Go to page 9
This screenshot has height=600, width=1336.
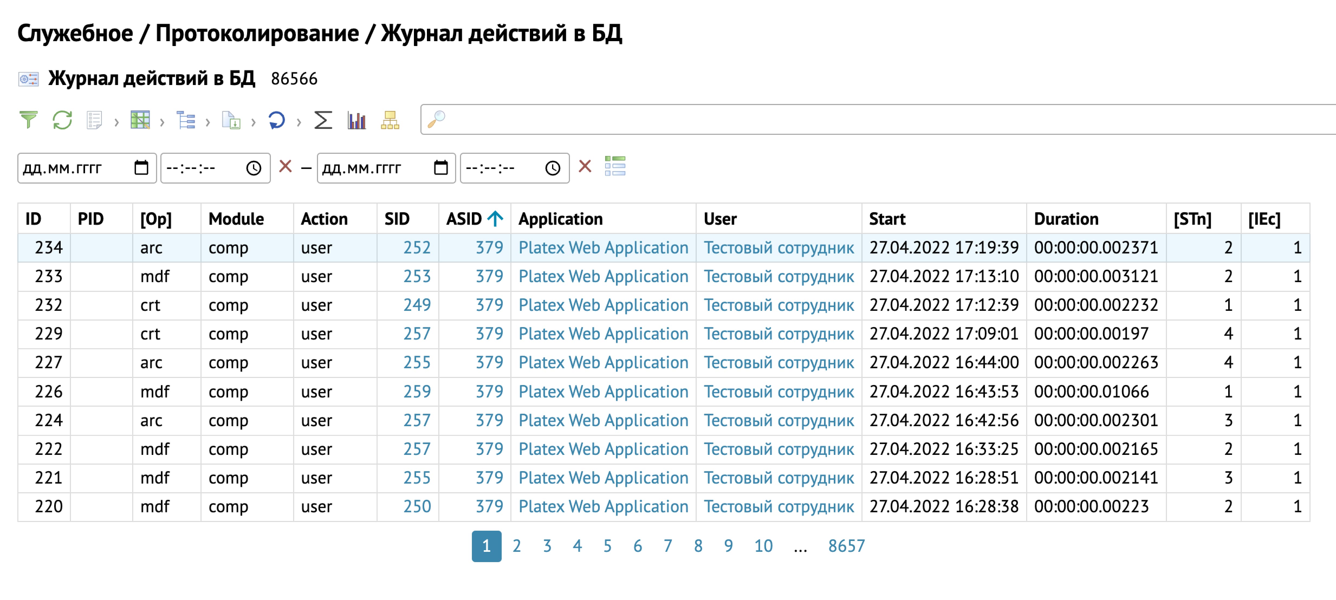[x=729, y=546]
